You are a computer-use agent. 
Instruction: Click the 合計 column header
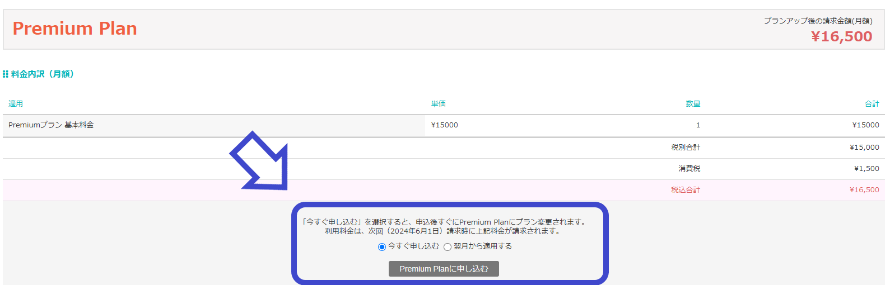tap(872, 103)
